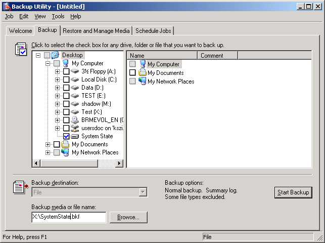The image size is (325, 243).
Task: Switch to Restore and Manage Media tab
Action: click(96, 31)
